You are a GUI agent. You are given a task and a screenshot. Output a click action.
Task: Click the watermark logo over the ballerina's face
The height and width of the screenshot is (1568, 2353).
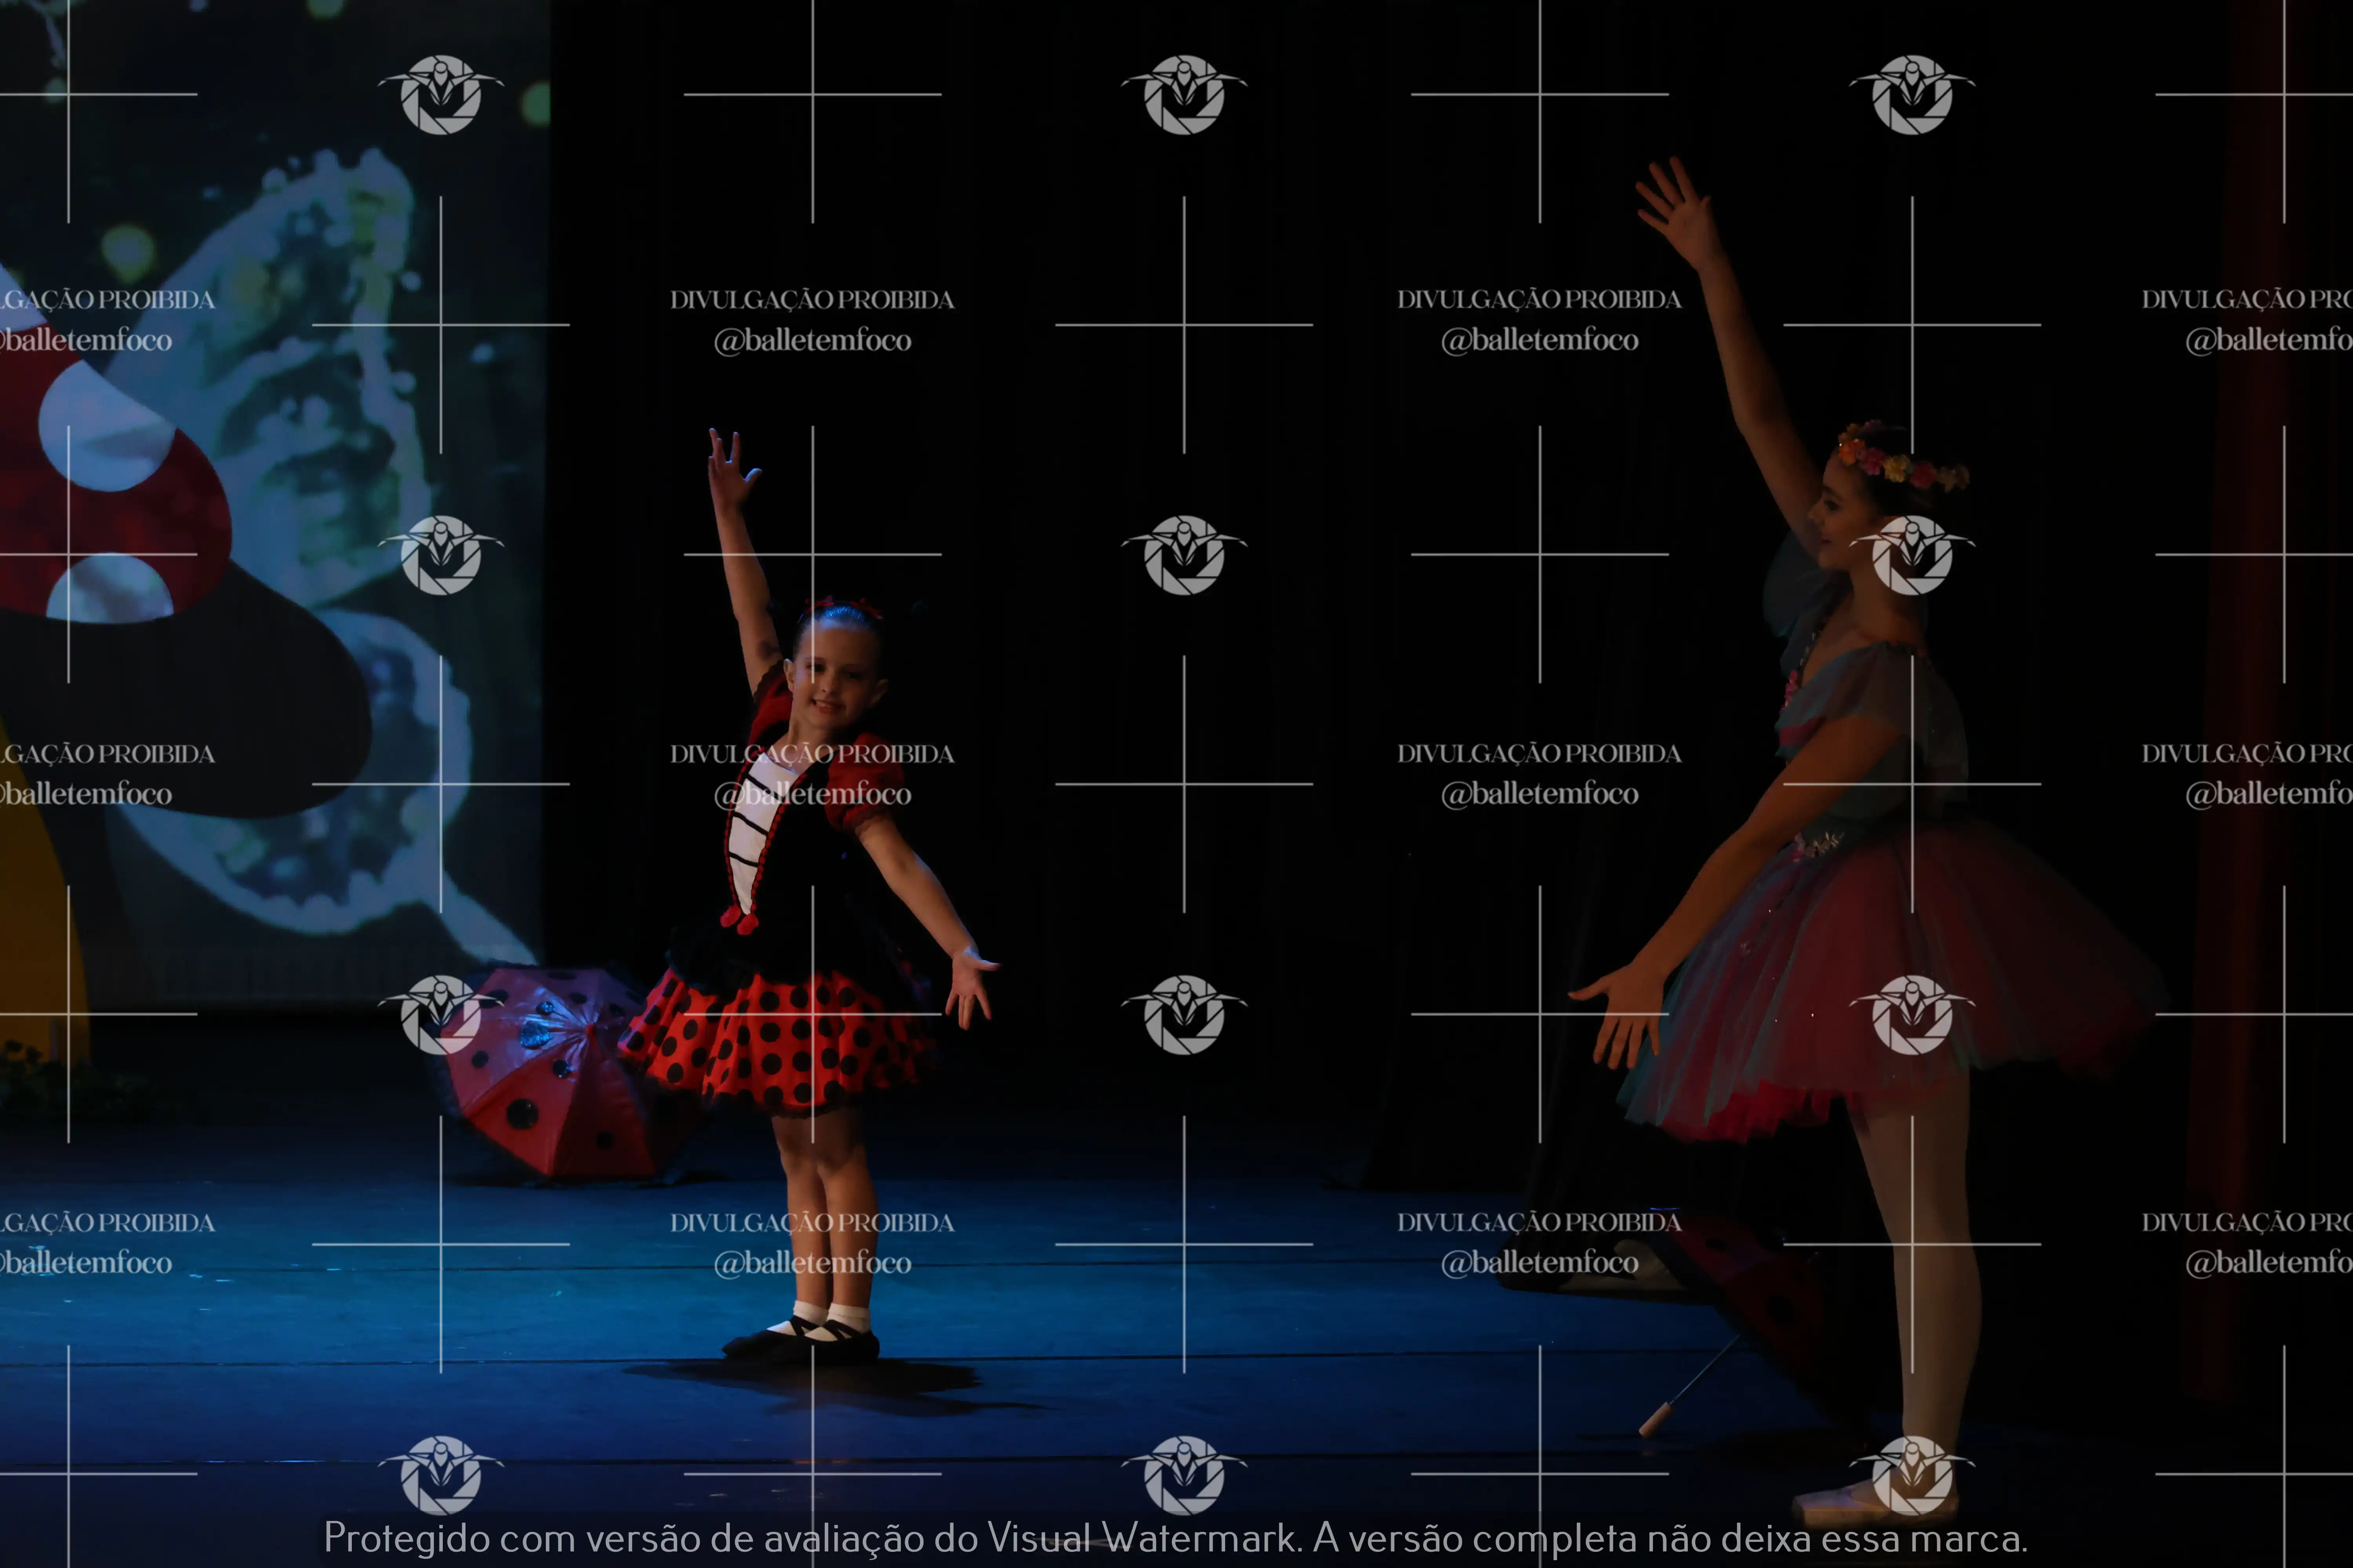pyautogui.click(x=1912, y=555)
